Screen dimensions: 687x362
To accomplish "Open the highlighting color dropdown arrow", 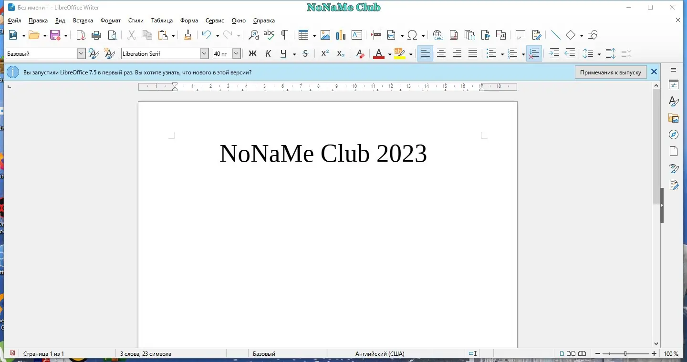I will pyautogui.click(x=411, y=54).
